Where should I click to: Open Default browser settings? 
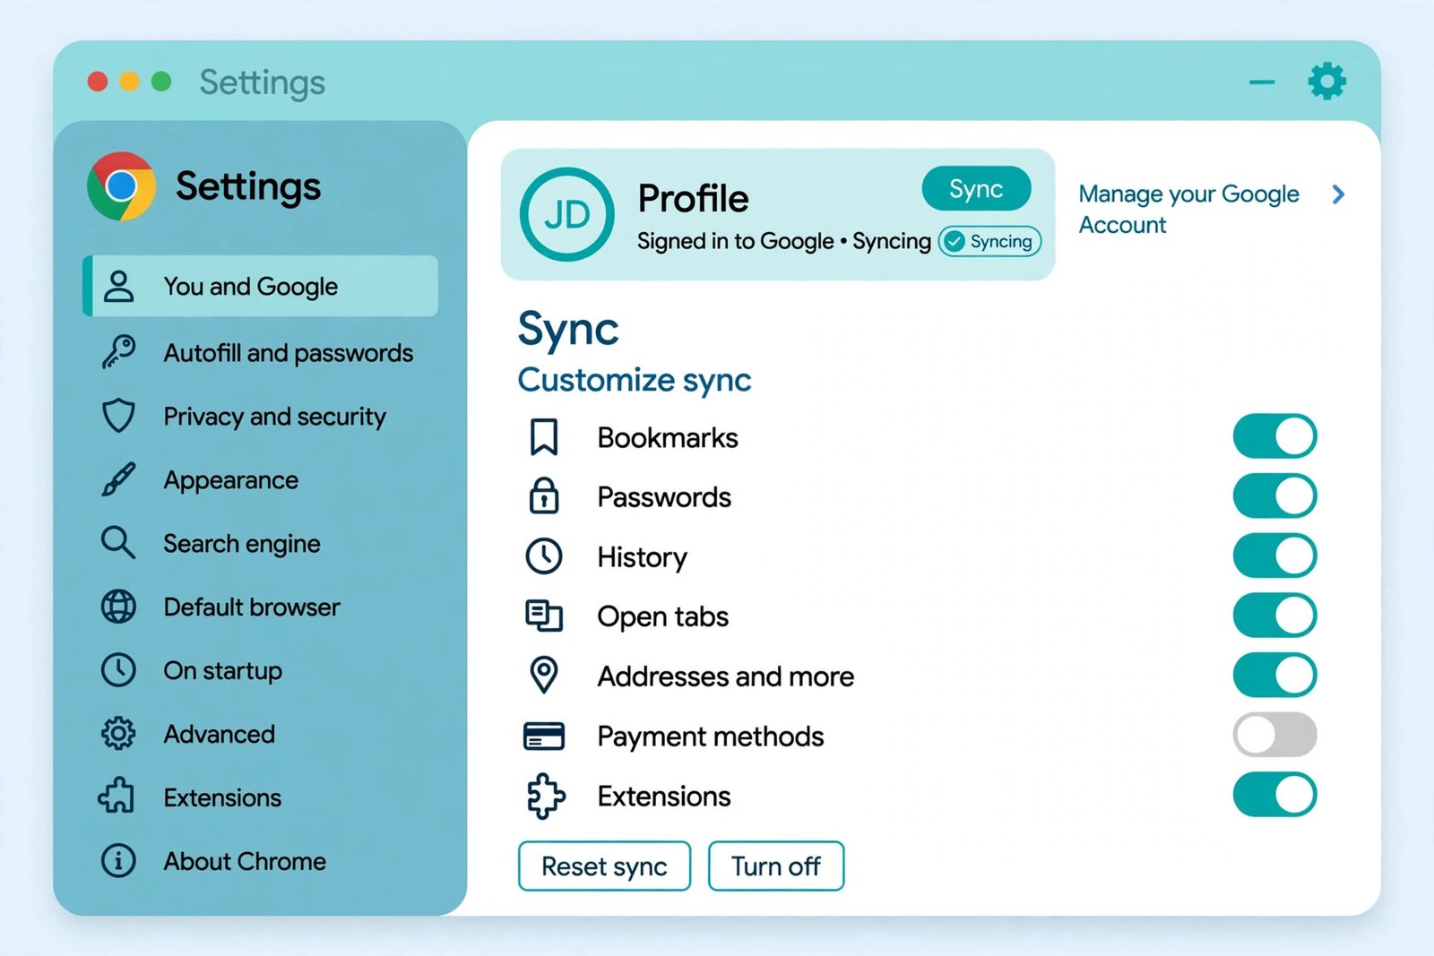[x=261, y=607]
